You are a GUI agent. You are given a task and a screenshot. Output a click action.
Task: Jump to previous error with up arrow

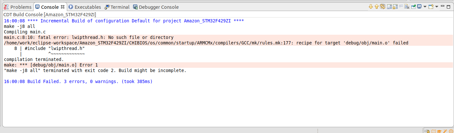tap(377, 6)
